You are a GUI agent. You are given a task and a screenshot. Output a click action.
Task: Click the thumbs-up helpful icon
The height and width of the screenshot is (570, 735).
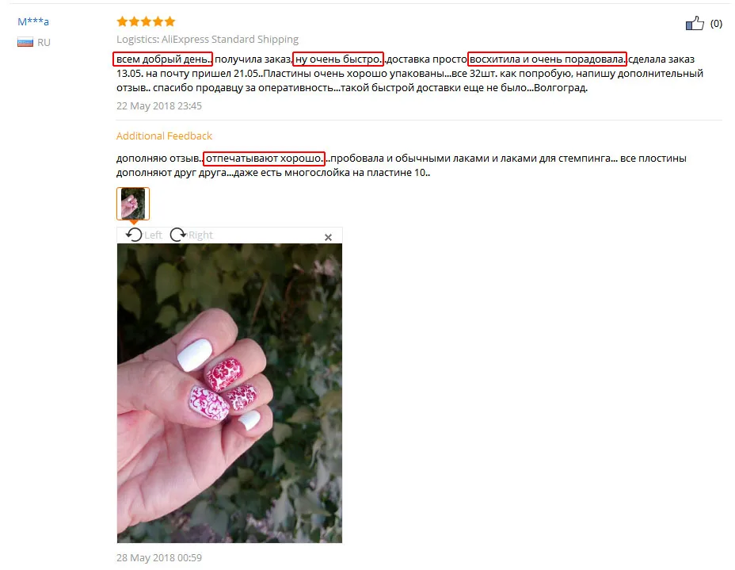[x=695, y=23]
